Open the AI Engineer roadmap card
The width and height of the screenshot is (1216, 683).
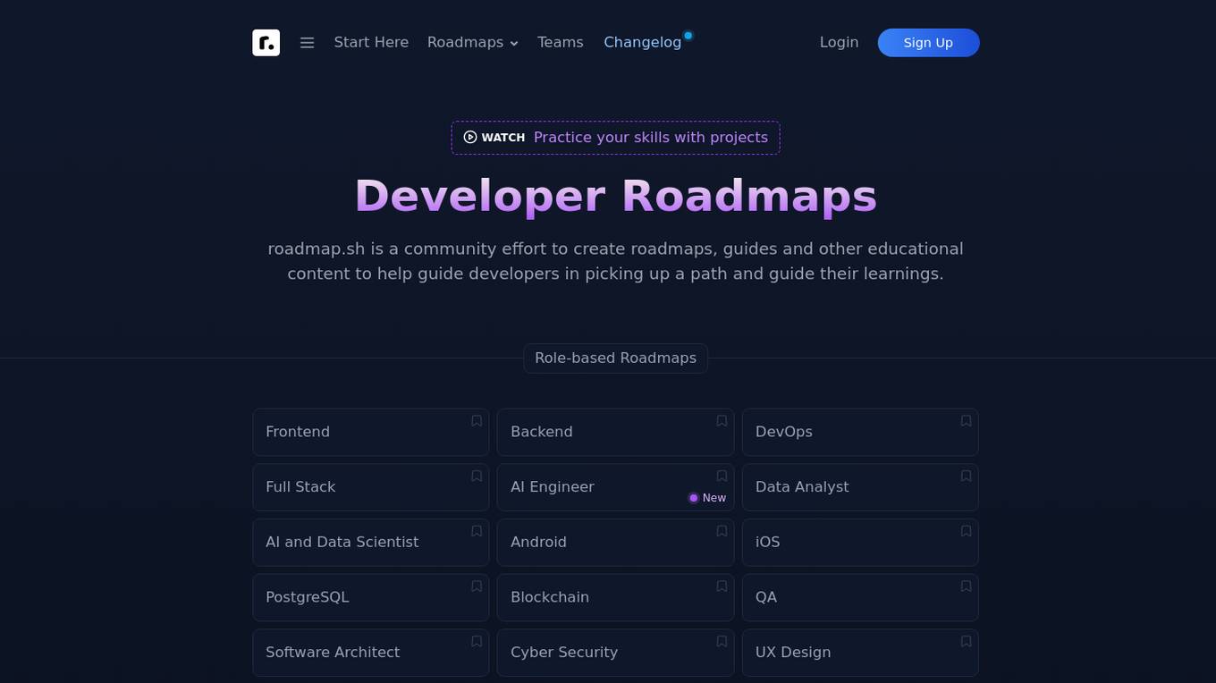tap(615, 487)
